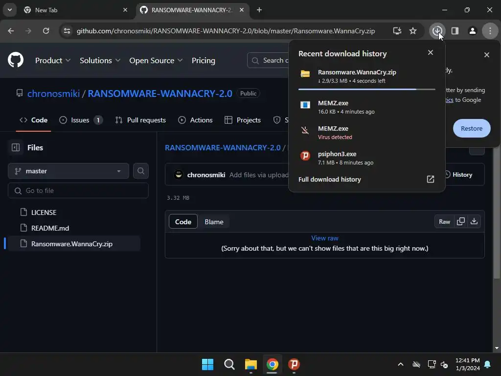The width and height of the screenshot is (501, 376).
Task: Collapse the Files tree side panel
Action: (15, 147)
